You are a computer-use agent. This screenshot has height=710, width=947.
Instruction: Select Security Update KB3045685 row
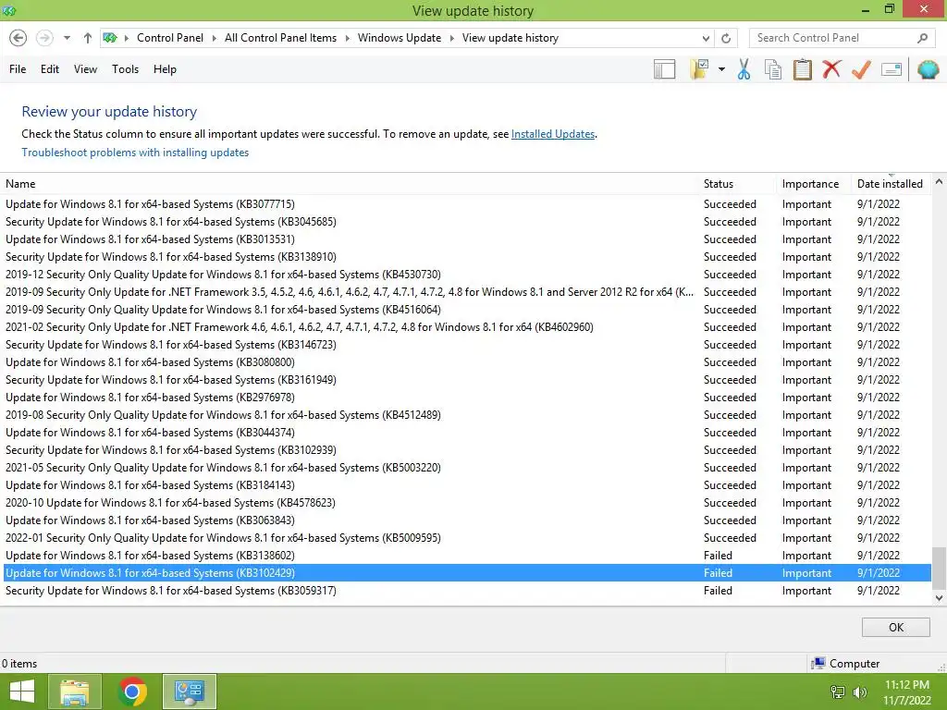[x=467, y=222]
